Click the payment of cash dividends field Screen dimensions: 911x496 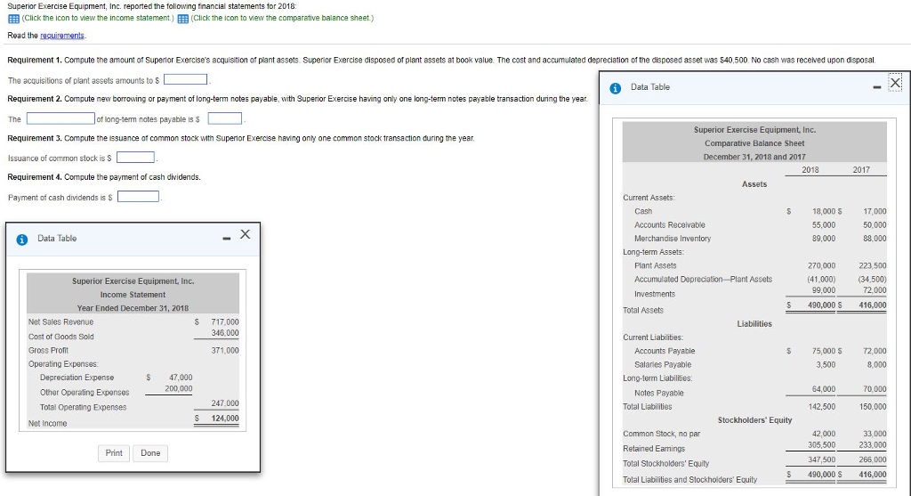(139, 197)
